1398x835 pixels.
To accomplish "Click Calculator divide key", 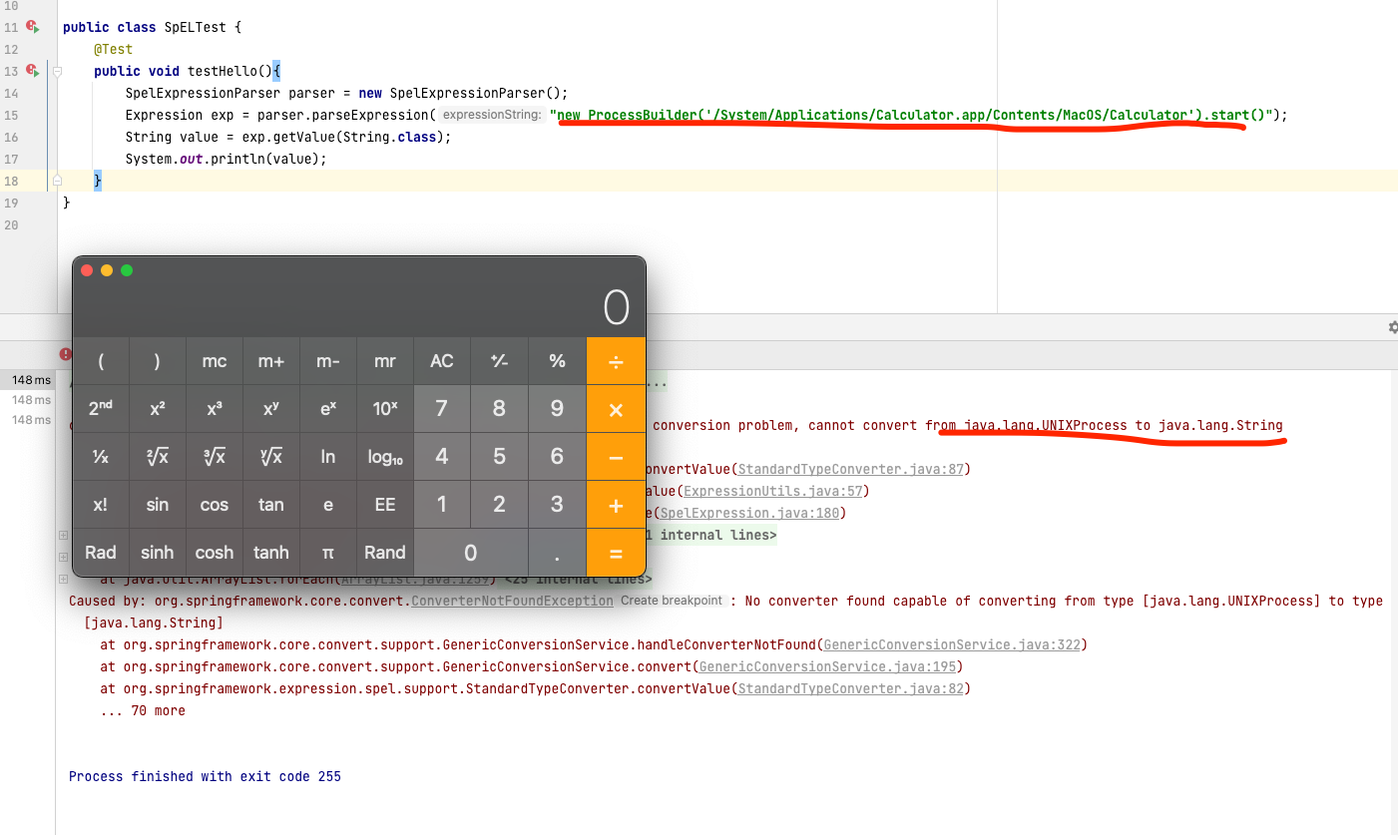I will coord(616,361).
